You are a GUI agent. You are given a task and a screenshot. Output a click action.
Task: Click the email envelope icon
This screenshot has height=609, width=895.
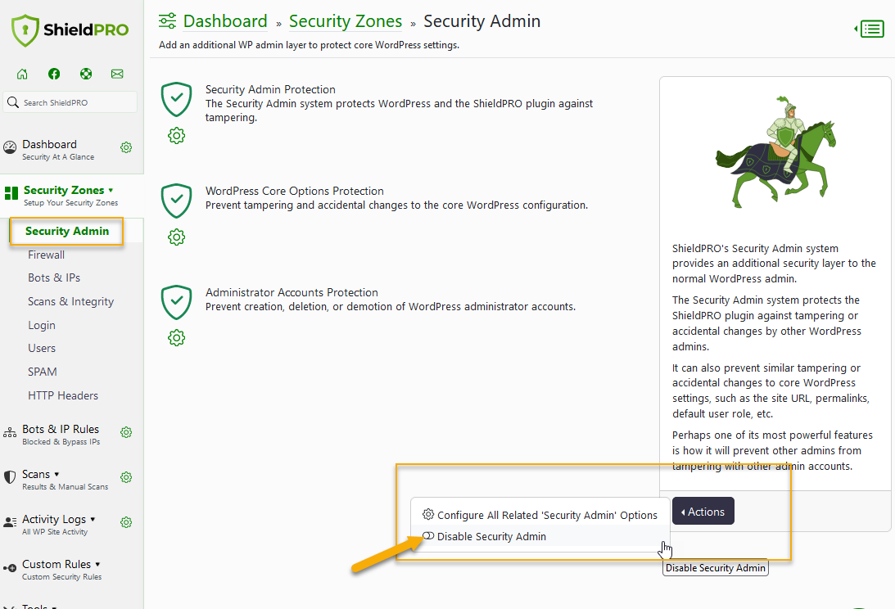click(117, 74)
